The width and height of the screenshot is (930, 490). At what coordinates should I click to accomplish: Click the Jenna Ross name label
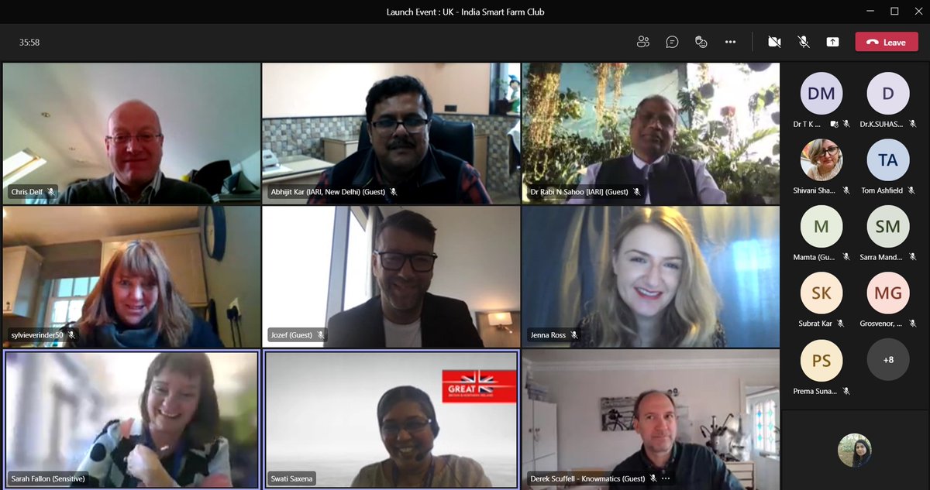click(548, 335)
